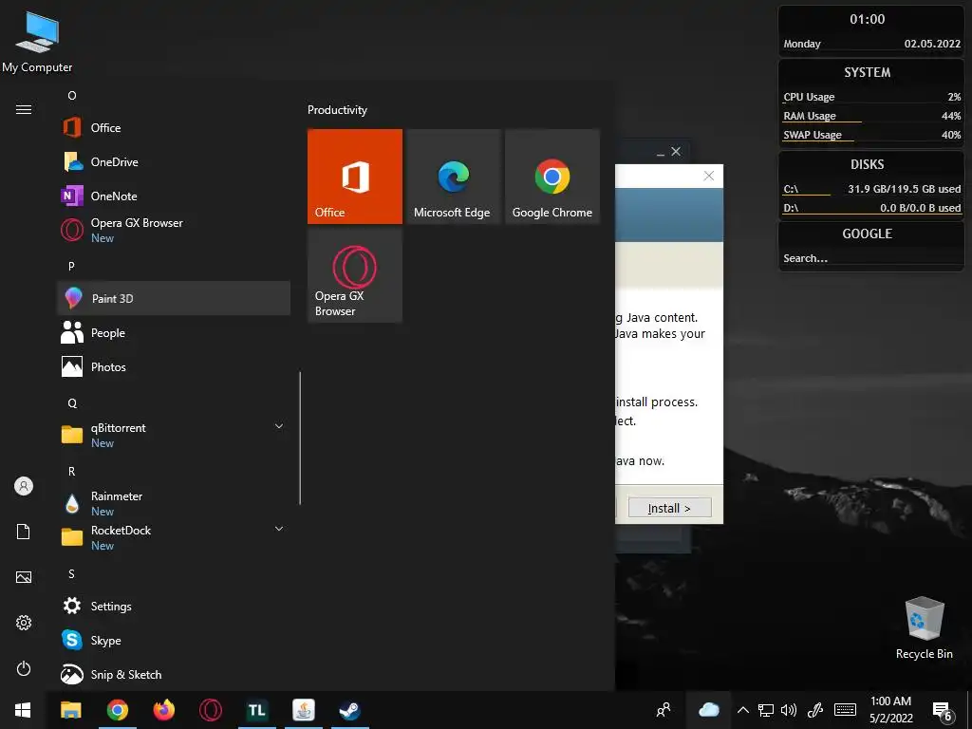Viewport: 972px width, 729px height.
Task: Jump to letter O section header
Action: click(x=72, y=96)
